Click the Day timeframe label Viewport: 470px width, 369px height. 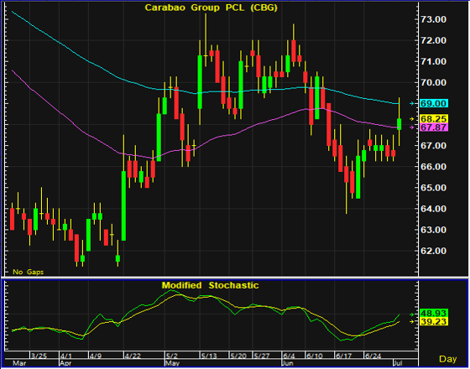448,359
